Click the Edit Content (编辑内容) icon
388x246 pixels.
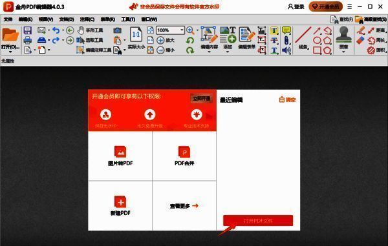209,35
